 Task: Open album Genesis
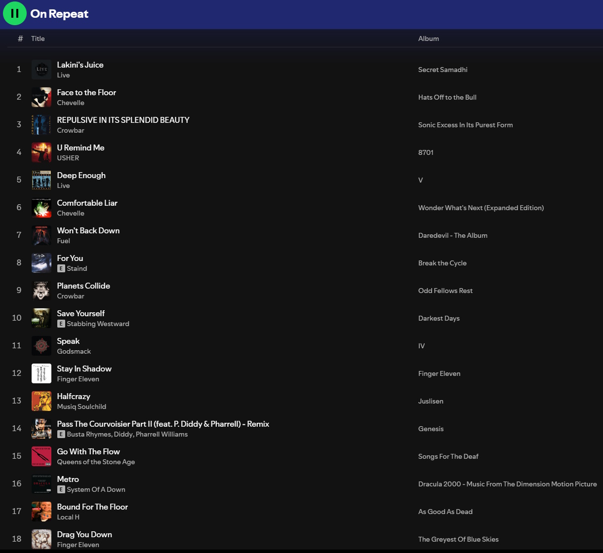tap(431, 429)
